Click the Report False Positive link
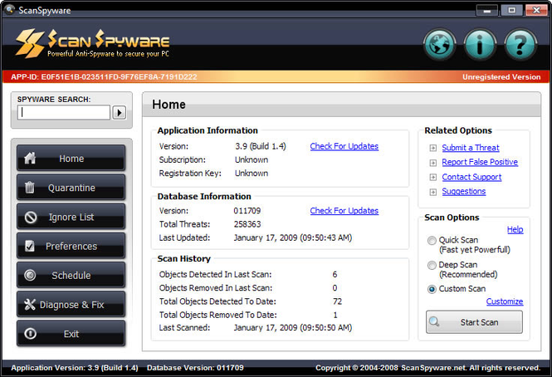Image resolution: width=552 pixels, height=377 pixels. click(x=480, y=162)
